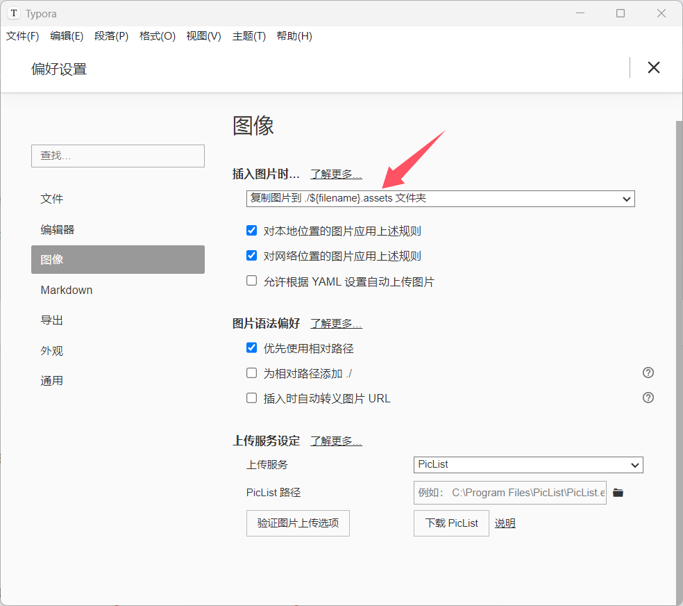Image resolution: width=683 pixels, height=606 pixels.
Task: Open the 说明 link
Action: point(505,523)
